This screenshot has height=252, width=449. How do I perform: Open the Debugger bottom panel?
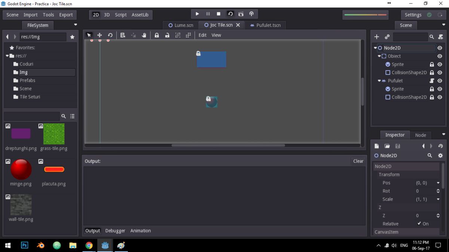pyautogui.click(x=115, y=231)
